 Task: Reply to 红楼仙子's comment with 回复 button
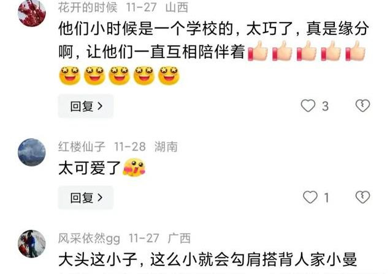click(86, 198)
